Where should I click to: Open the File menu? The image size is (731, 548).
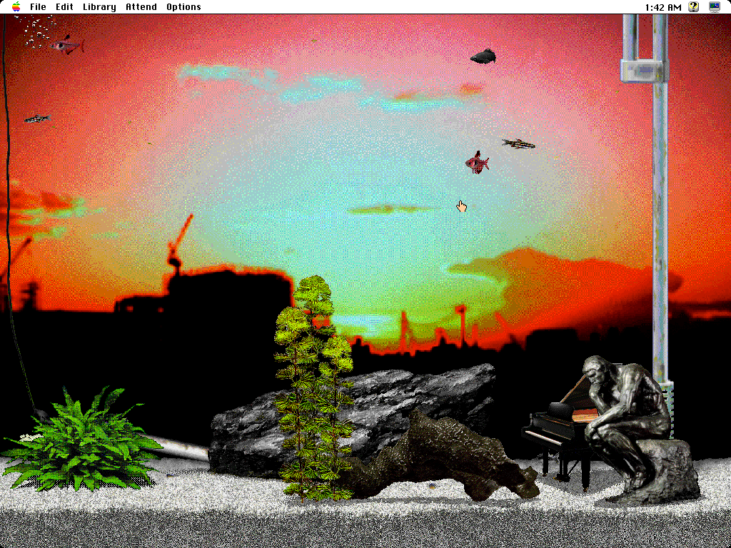coord(38,7)
